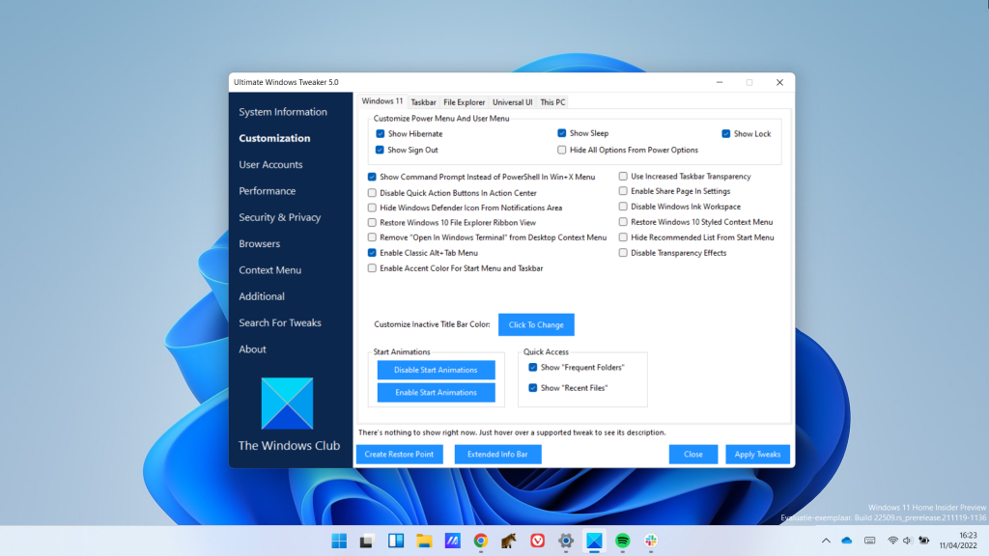Change the inactive title bar color
This screenshot has height=556, width=989.
pyautogui.click(x=536, y=324)
